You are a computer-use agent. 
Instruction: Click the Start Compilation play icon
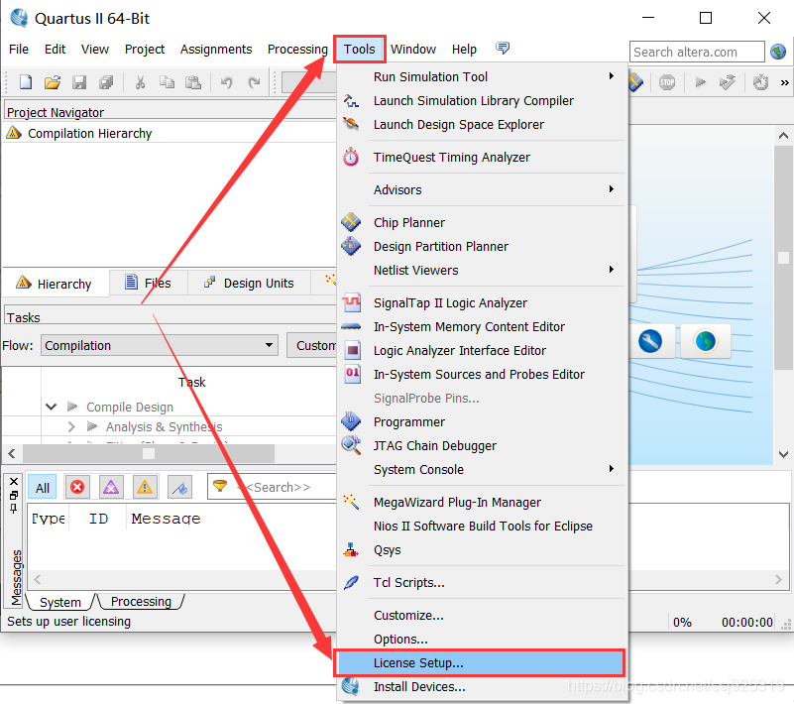700,82
